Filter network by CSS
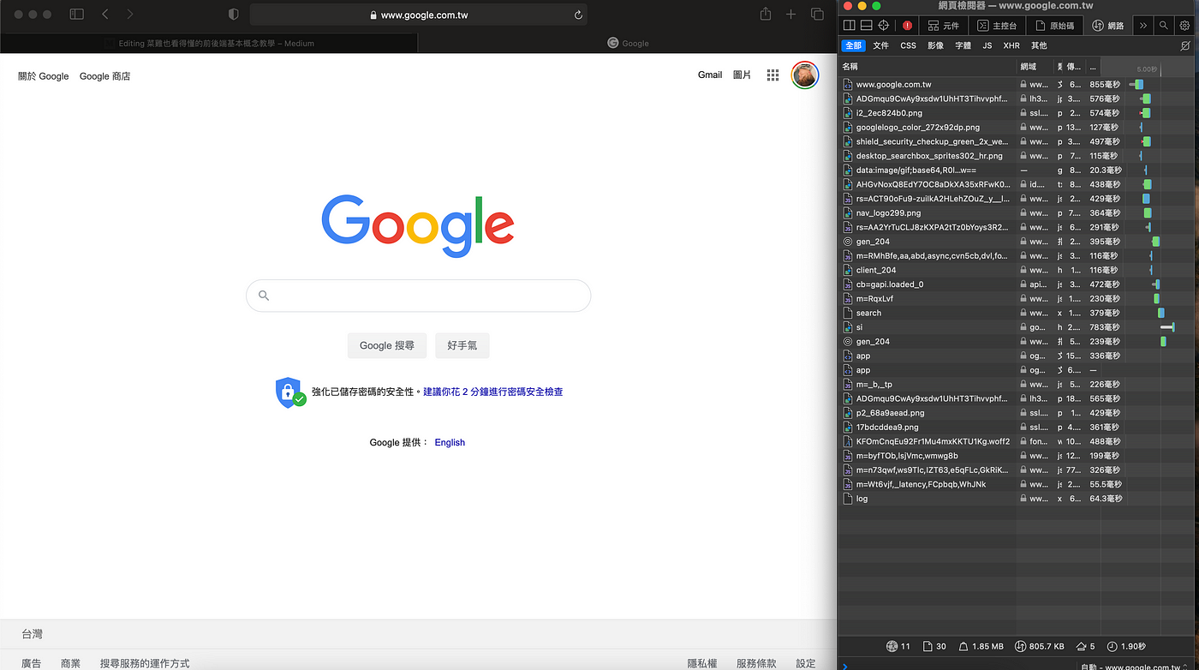The height and width of the screenshot is (670, 1199). pyautogui.click(x=908, y=45)
